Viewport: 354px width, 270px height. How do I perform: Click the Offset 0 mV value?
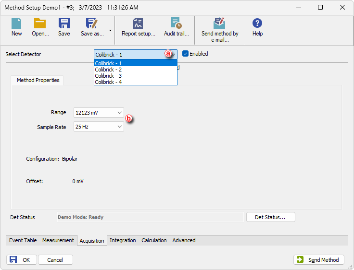point(78,181)
